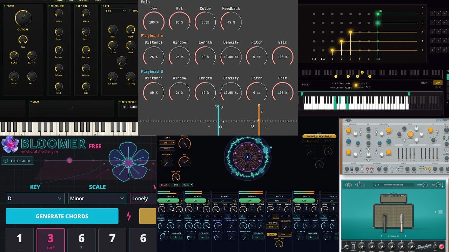The image size is (449, 252).
Task: Solo Head 2 with its S button
Action: tap(208, 201)
